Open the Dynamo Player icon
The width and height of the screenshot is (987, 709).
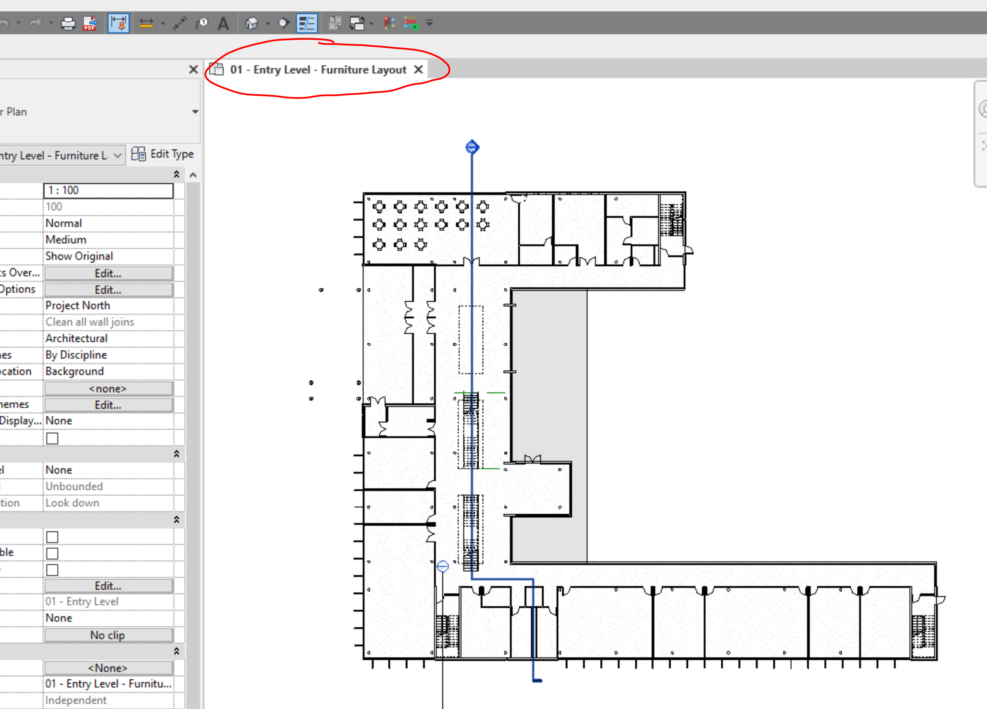click(x=411, y=23)
